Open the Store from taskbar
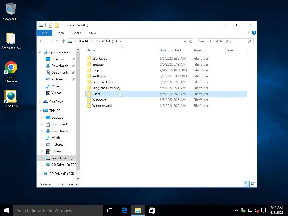Viewport: 288px width, 216px height. click(152, 210)
